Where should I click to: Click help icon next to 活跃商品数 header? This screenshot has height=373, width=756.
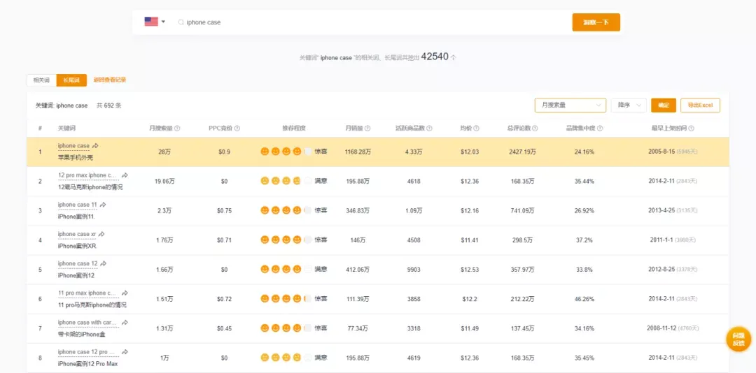(429, 129)
